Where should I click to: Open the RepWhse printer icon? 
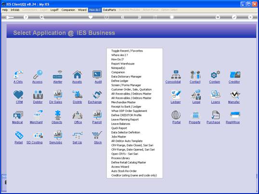coord(235,115)
